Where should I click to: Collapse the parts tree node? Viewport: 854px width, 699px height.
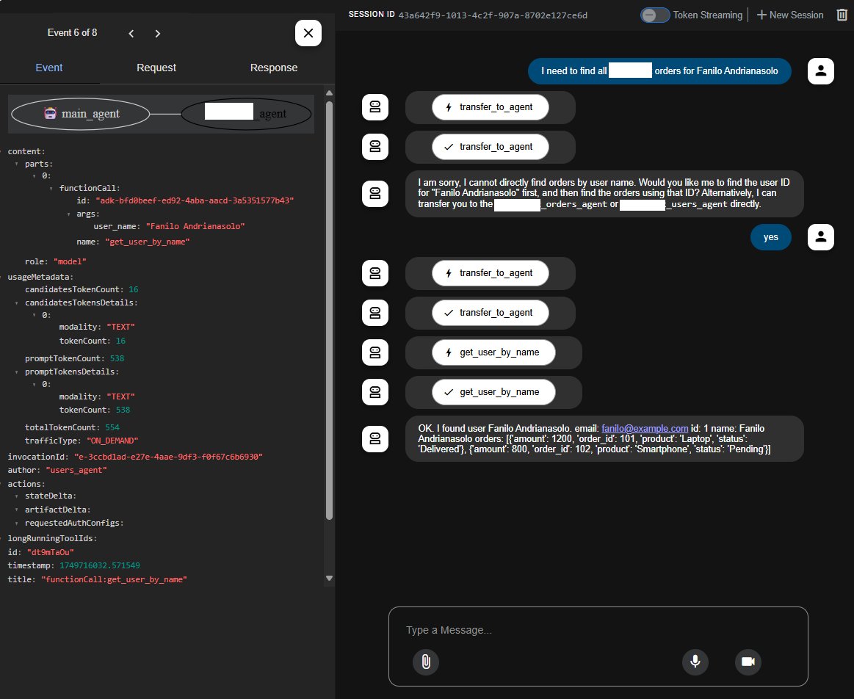(16, 164)
